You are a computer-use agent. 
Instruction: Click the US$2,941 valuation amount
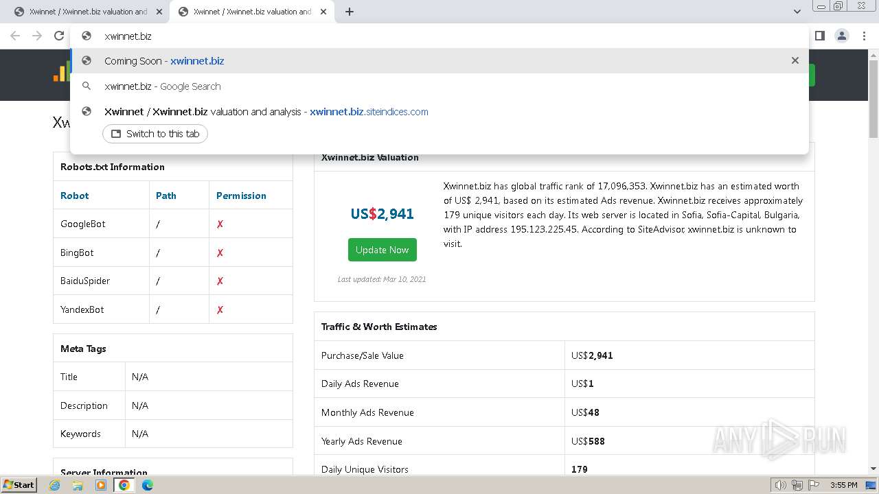click(x=382, y=214)
